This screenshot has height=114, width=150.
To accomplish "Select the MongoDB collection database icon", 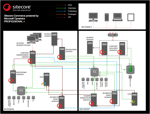I will coord(130,70).
